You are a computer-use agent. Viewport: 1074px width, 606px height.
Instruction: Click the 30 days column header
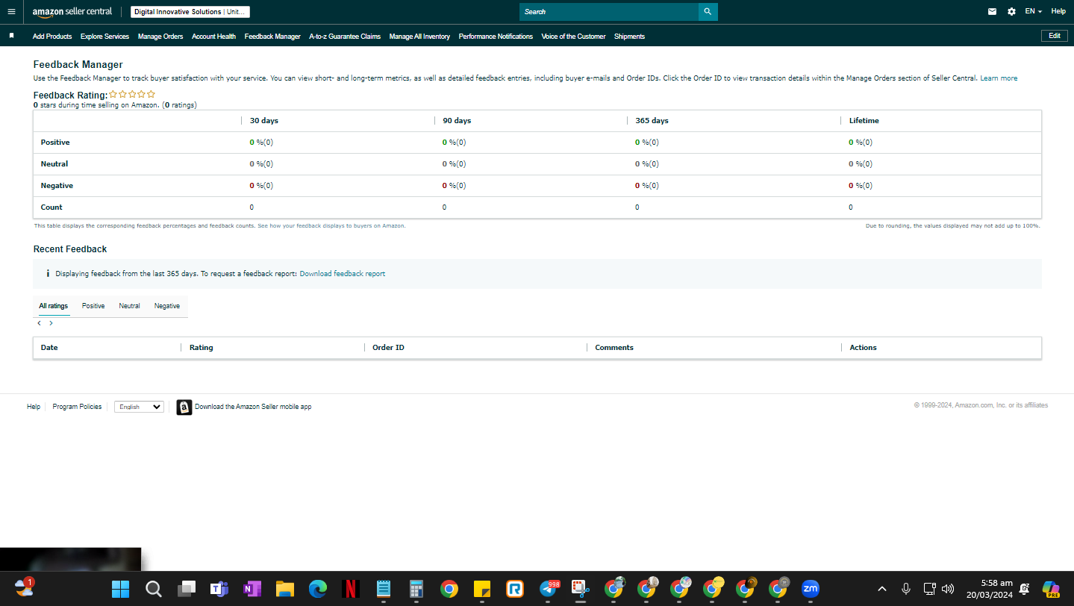(264, 121)
